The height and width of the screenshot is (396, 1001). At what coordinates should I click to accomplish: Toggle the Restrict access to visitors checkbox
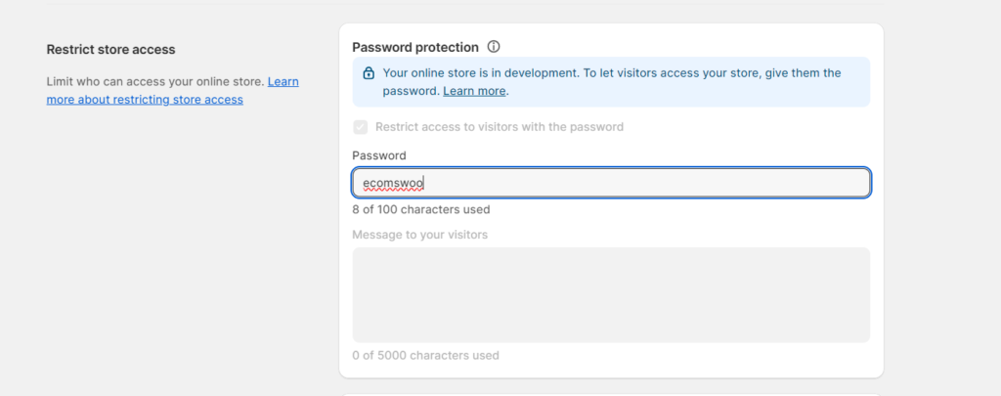click(x=361, y=127)
